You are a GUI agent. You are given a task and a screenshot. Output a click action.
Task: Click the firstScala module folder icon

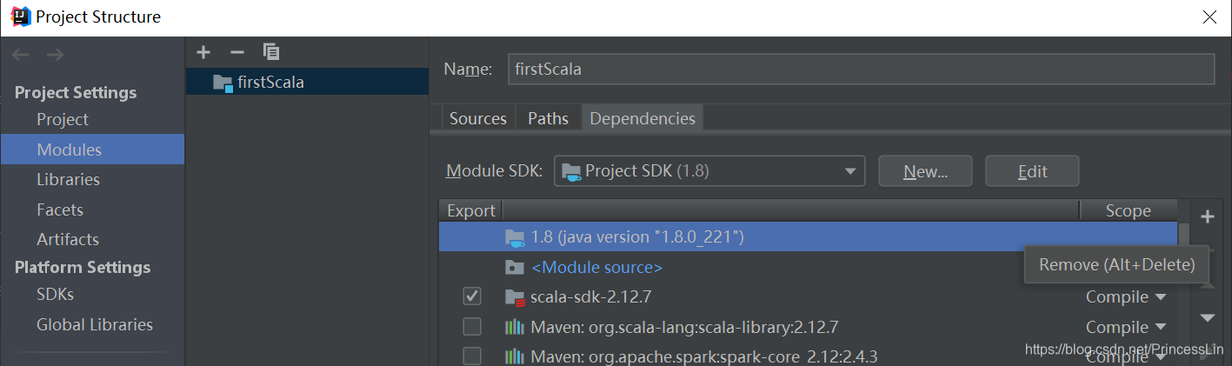(223, 83)
